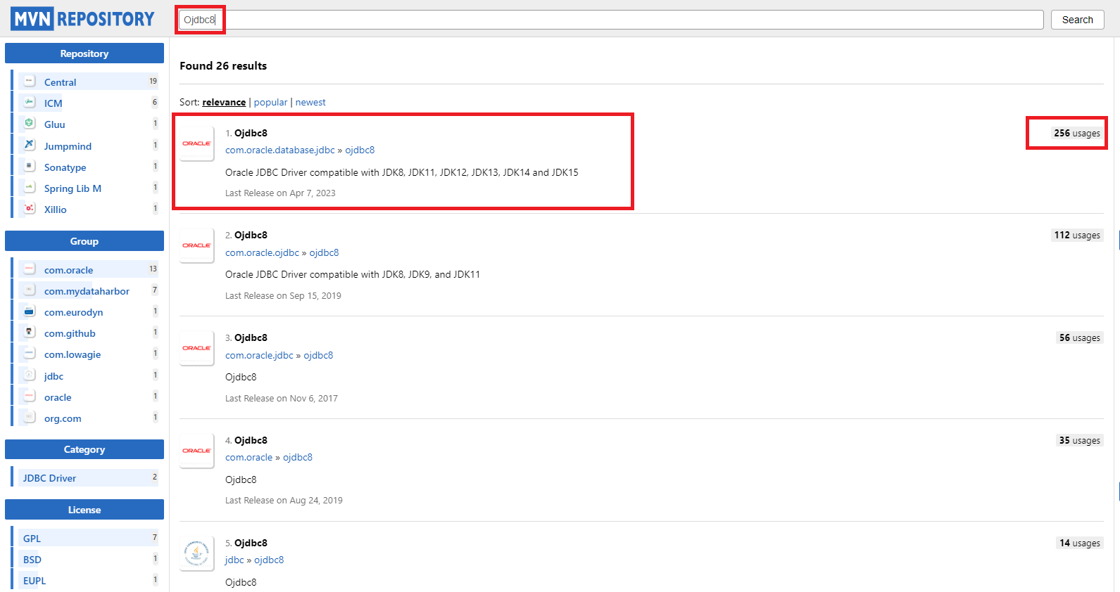Open jdbc group link in result 5
1120x592 pixels.
click(x=234, y=560)
